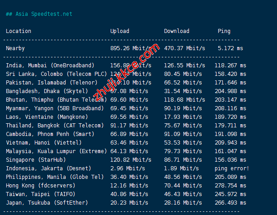The image size is (277, 215).
Task: Click the Upload column header
Action: click(x=120, y=31)
